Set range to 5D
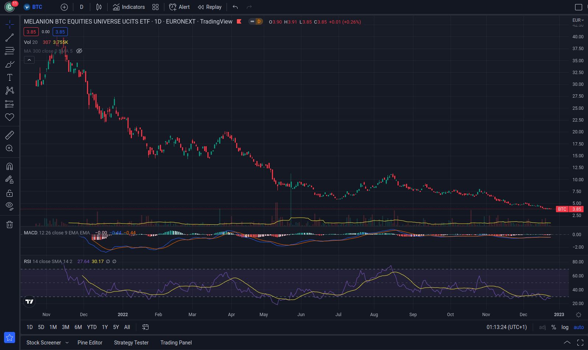The image size is (588, 350). (41, 327)
